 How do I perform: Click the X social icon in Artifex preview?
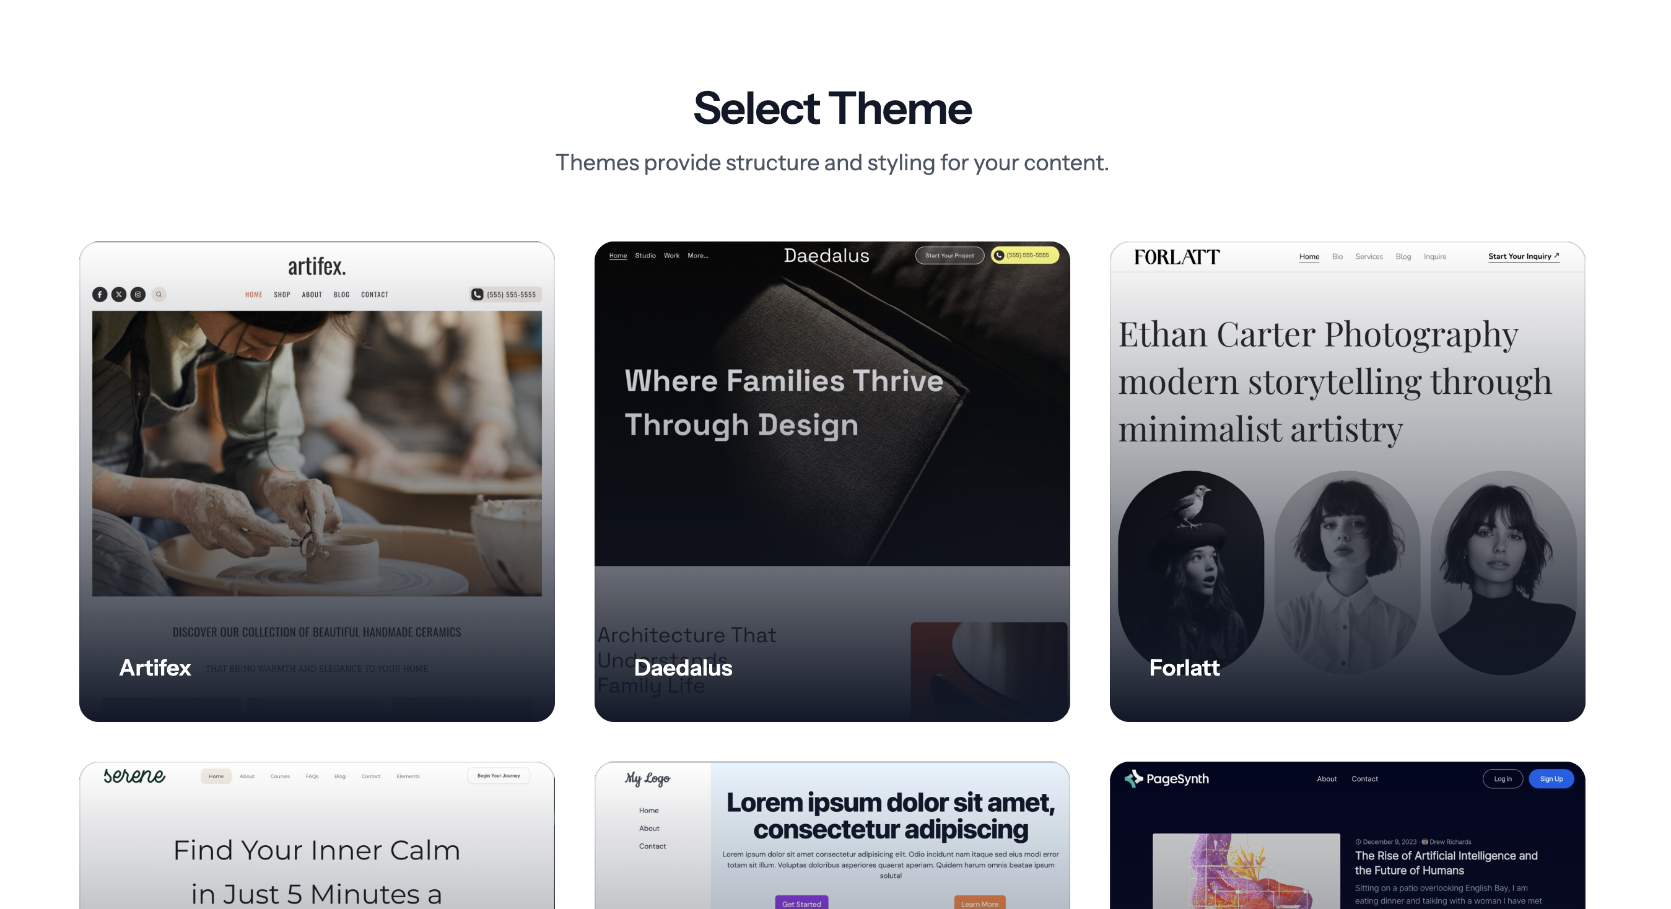pos(119,294)
